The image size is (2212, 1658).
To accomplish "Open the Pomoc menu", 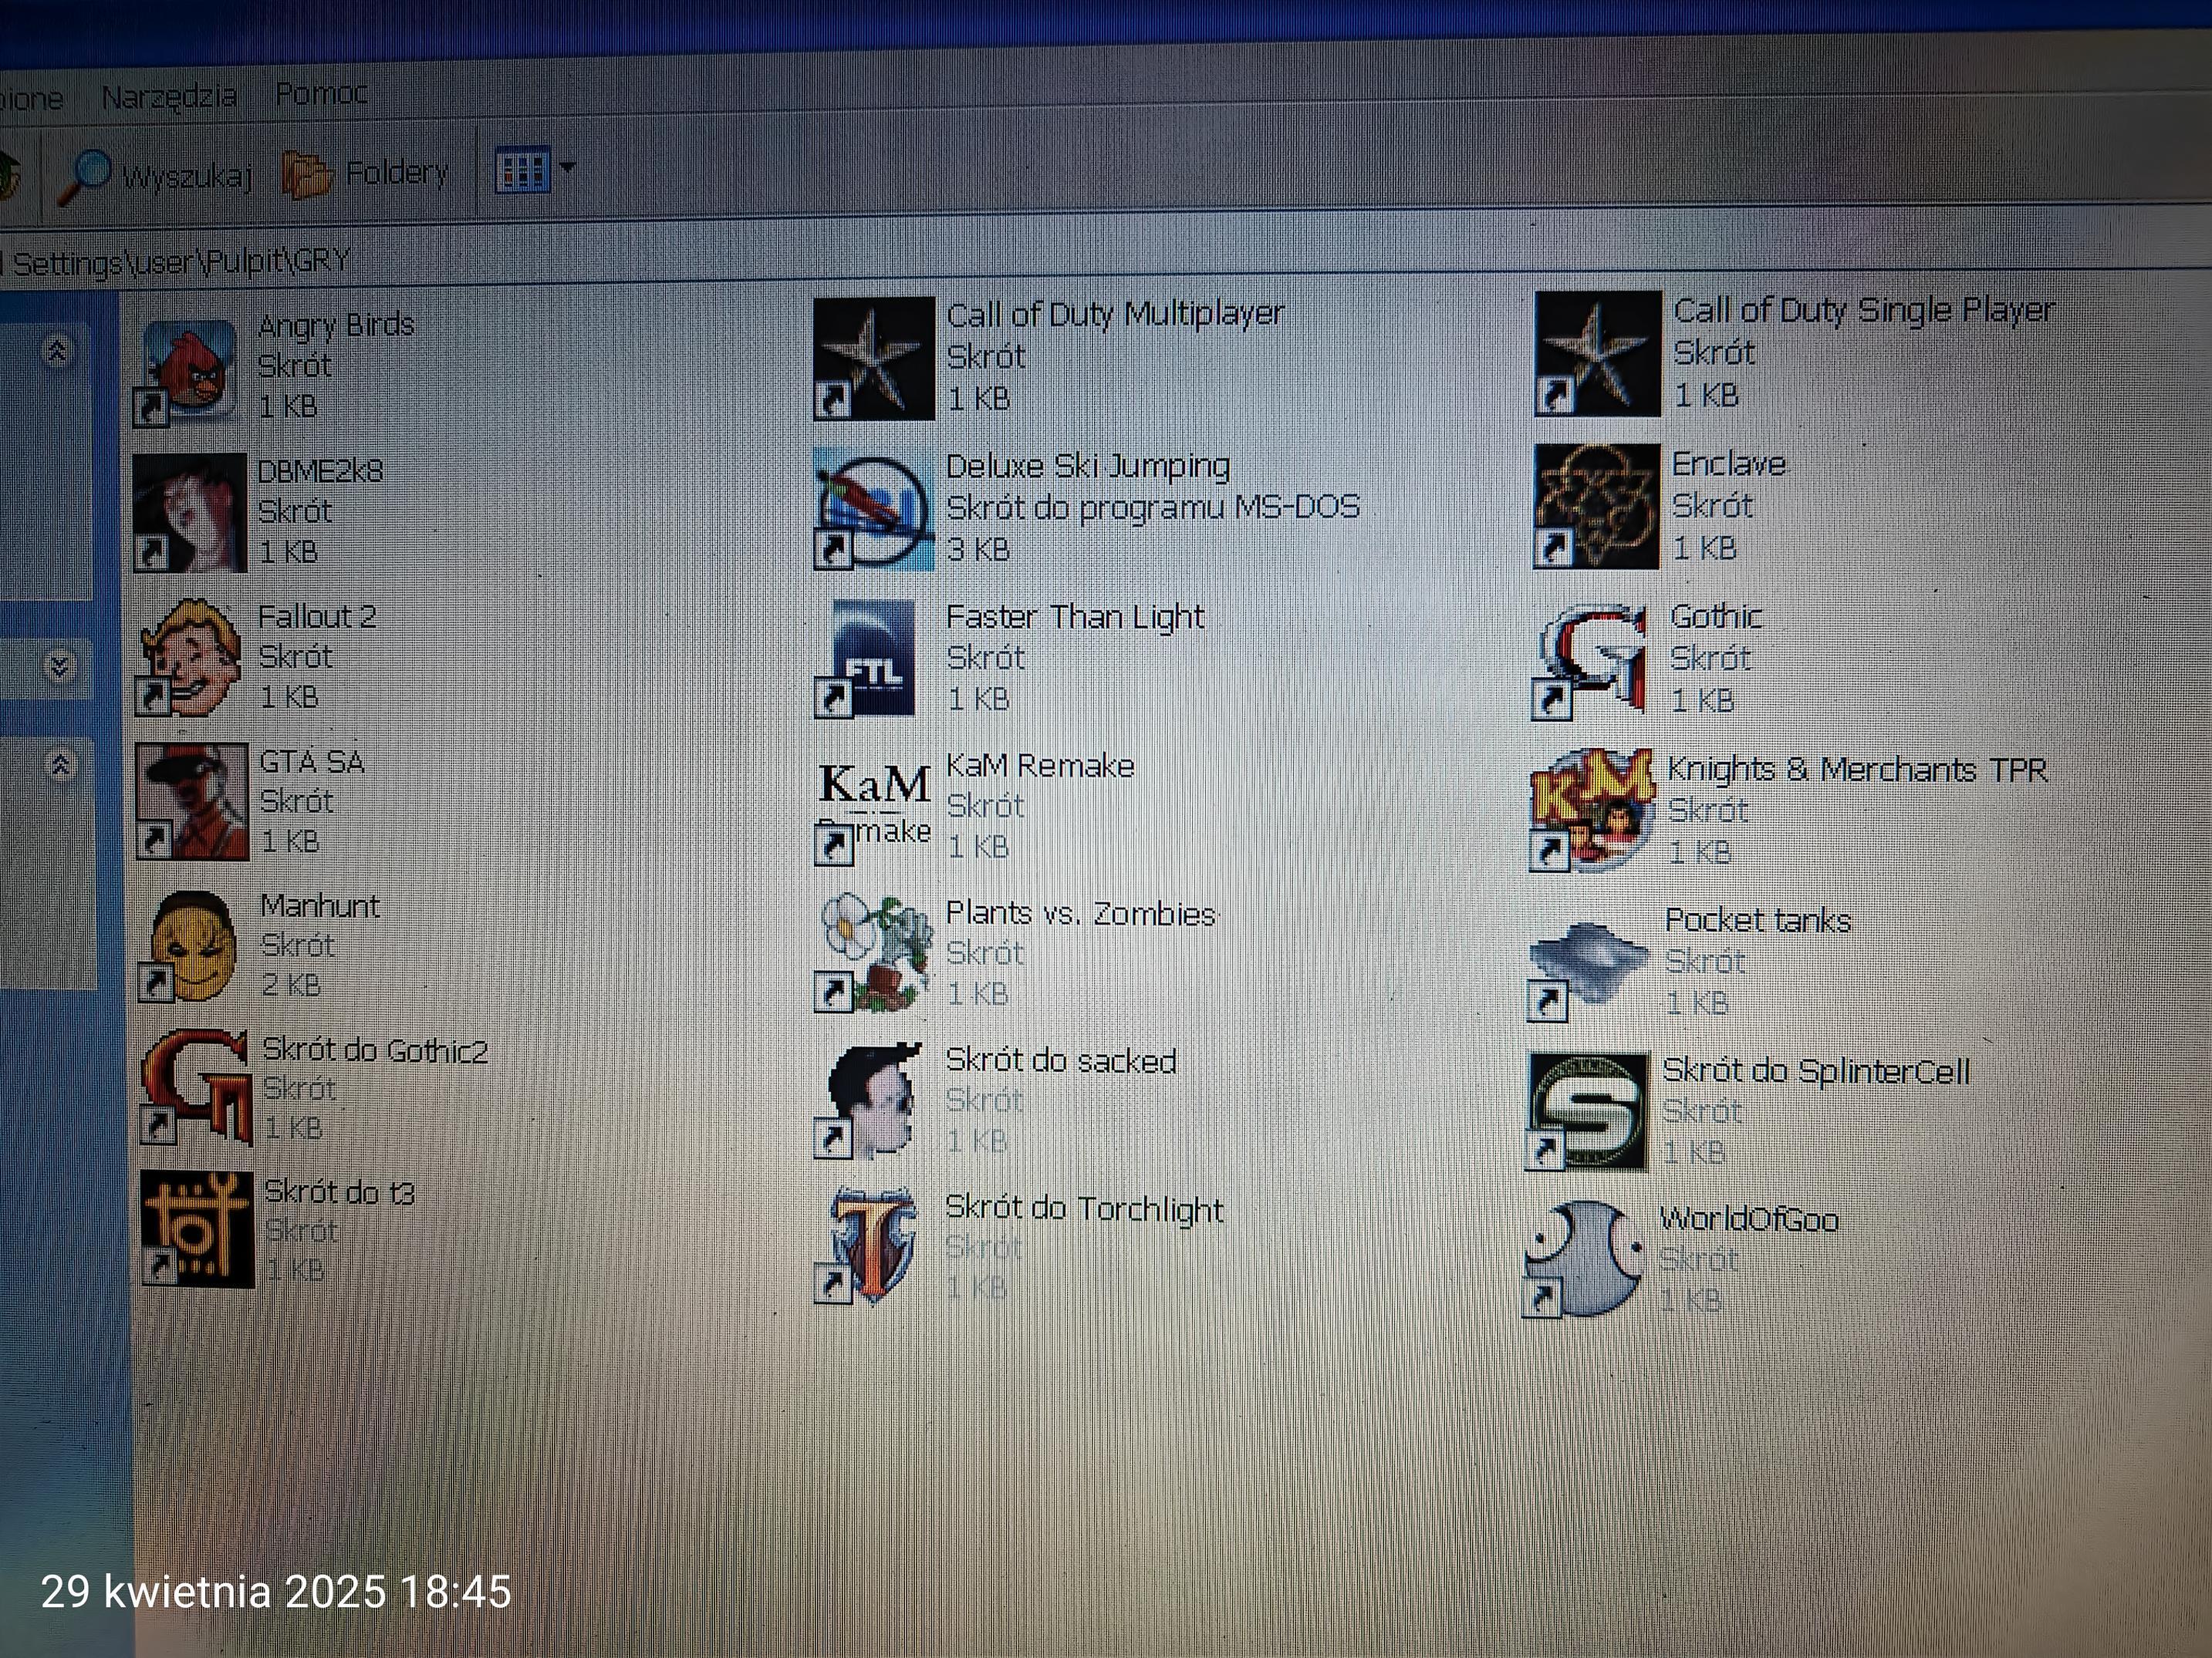I will [x=321, y=94].
